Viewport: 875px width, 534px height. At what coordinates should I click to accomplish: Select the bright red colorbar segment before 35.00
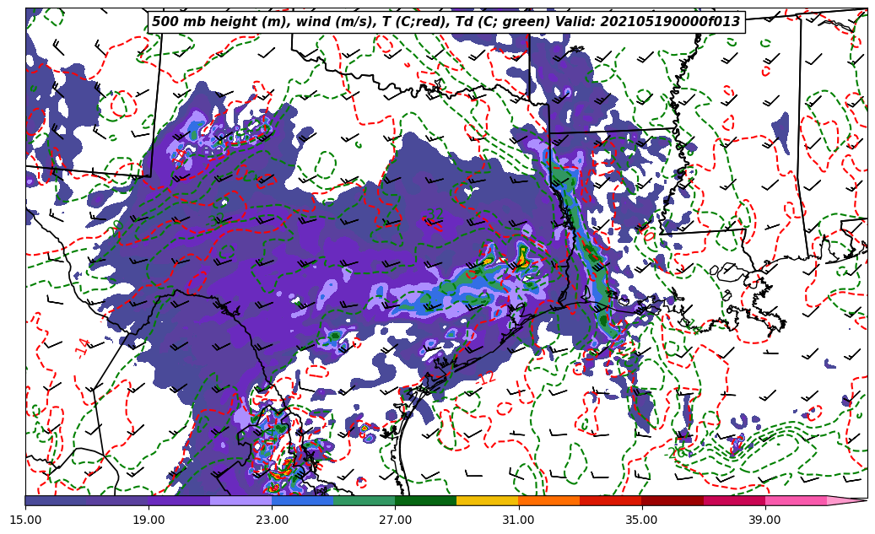611,500
